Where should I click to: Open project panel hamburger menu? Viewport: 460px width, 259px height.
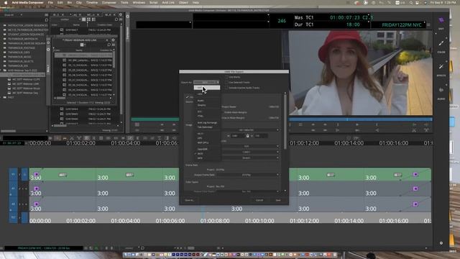click(x=46, y=14)
